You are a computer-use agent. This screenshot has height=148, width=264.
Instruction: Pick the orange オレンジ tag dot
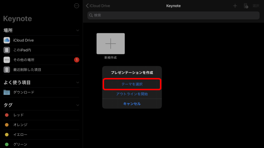7,125
